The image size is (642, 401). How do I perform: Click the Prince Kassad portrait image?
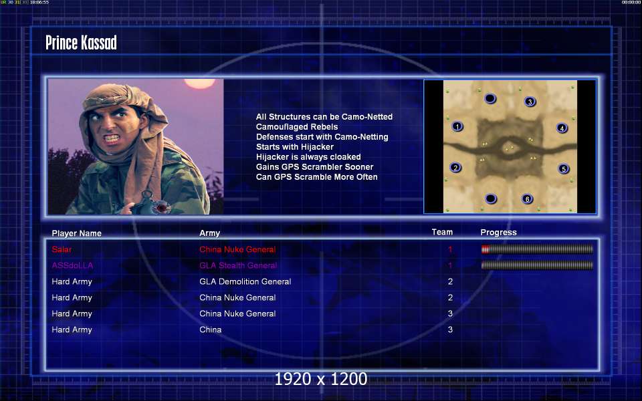(x=136, y=146)
